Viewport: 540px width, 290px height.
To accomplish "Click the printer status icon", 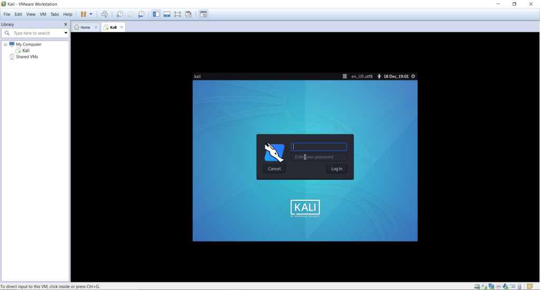I will (498, 286).
